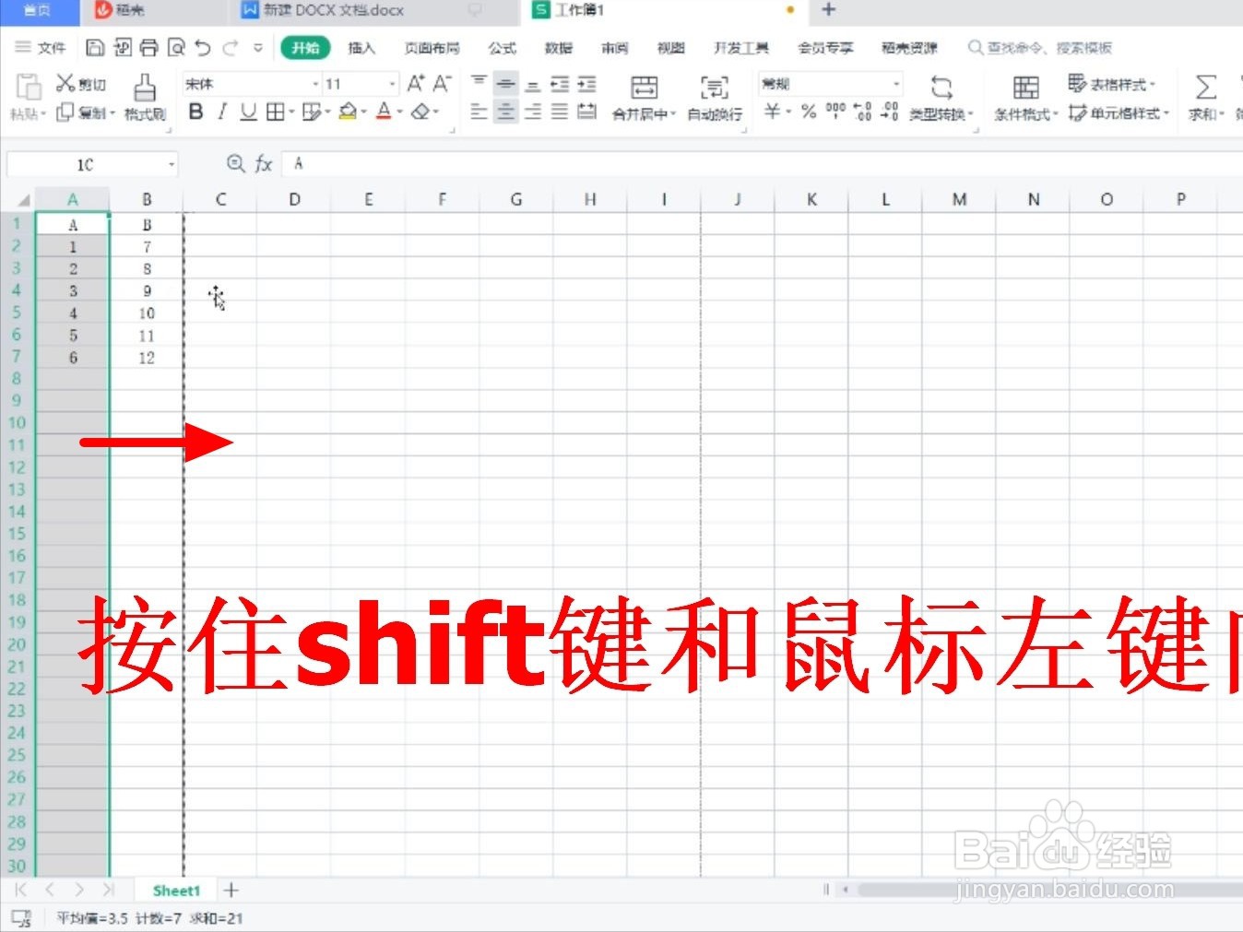The width and height of the screenshot is (1243, 932).
Task: Click the Save icon in quick access toolbar
Action: pyautogui.click(x=94, y=47)
